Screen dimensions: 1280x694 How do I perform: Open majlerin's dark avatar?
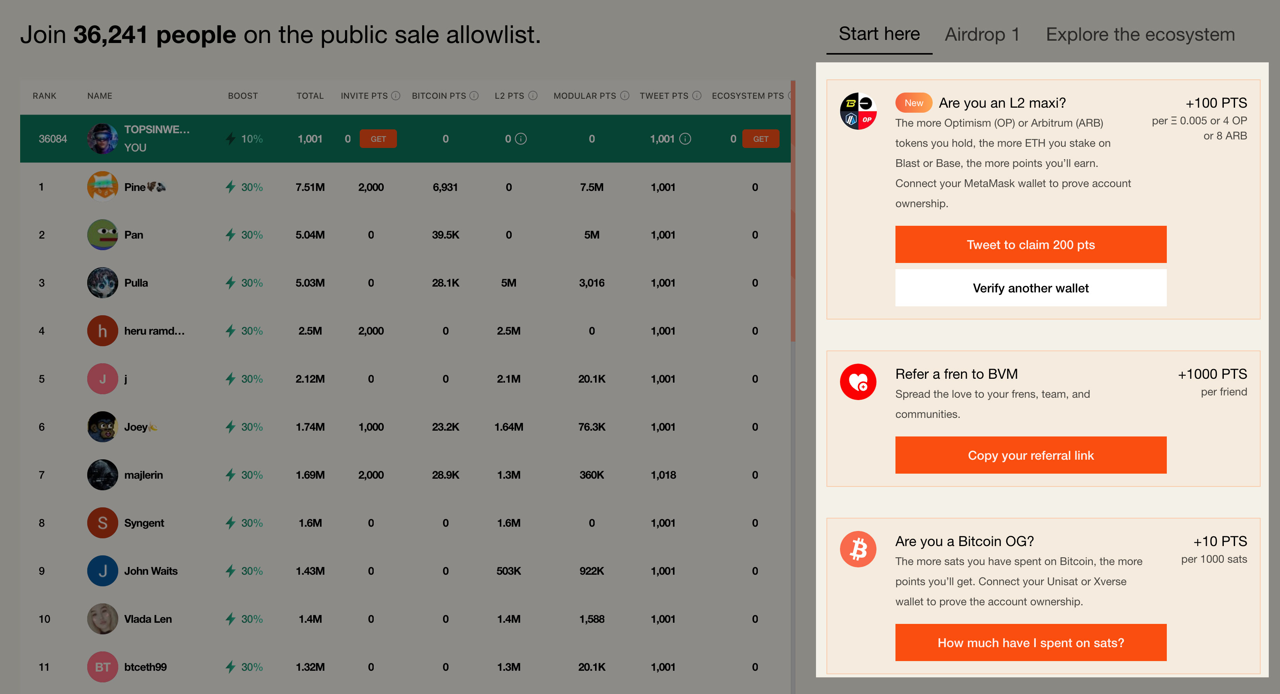(x=102, y=475)
